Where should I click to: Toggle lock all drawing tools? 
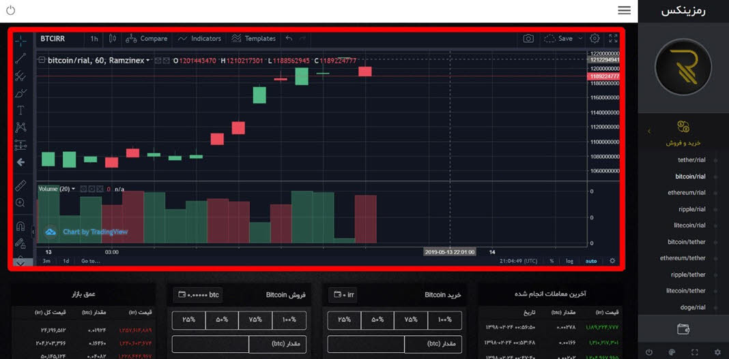tap(20, 243)
